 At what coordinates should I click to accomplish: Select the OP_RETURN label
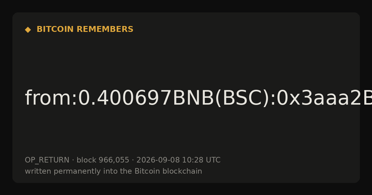[x=47, y=160]
